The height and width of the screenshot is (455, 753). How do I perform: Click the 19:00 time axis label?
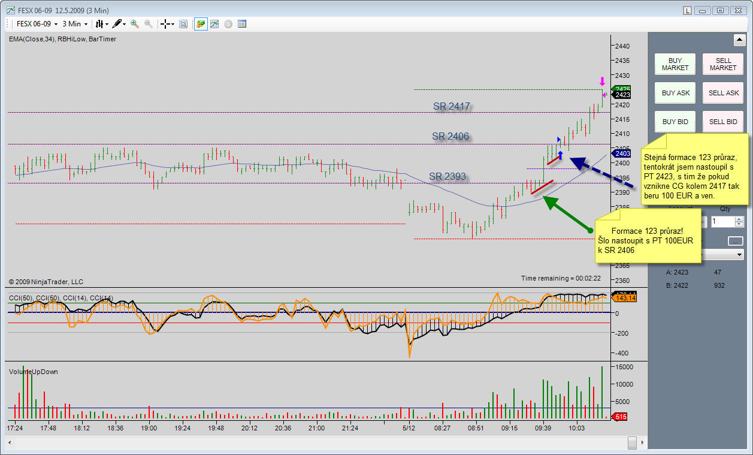click(149, 428)
